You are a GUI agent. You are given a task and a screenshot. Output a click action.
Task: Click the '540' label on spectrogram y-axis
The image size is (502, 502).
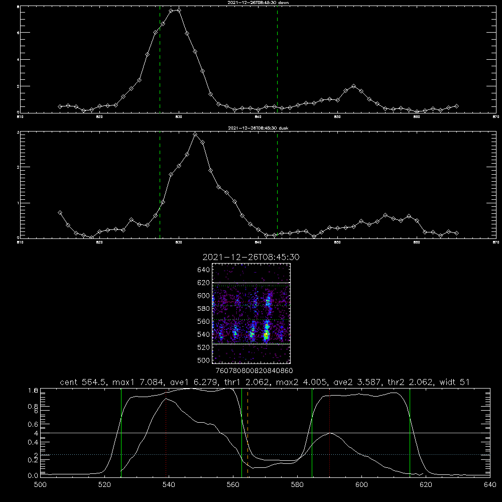click(204, 334)
